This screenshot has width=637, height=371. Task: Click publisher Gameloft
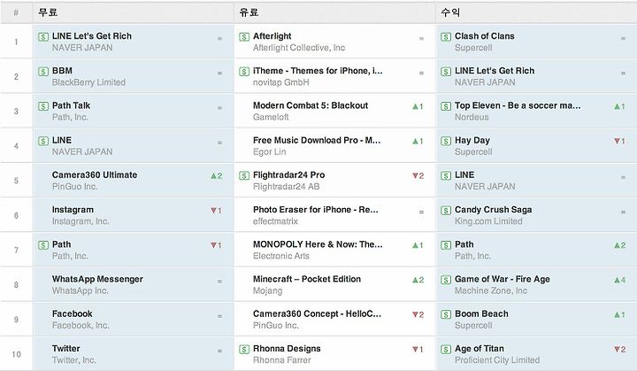pyautogui.click(x=271, y=117)
